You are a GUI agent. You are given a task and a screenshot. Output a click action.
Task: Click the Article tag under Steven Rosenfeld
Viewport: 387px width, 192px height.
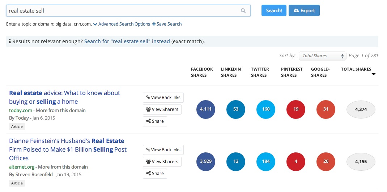[17, 183]
